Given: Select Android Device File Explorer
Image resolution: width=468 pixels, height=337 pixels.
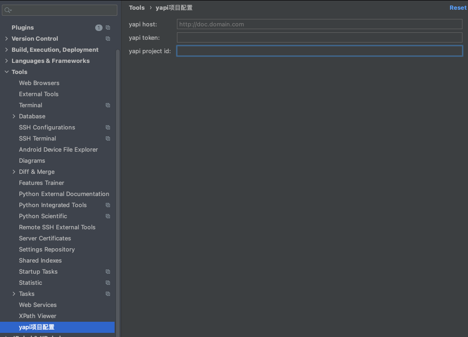Looking at the screenshot, I should [58, 149].
